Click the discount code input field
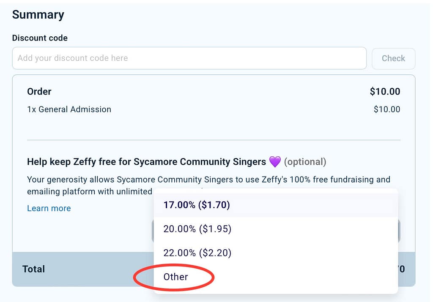The width and height of the screenshot is (433, 302). tap(189, 58)
